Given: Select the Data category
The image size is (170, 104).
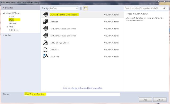Looking at the screenshot, I should click(x=11, y=20).
